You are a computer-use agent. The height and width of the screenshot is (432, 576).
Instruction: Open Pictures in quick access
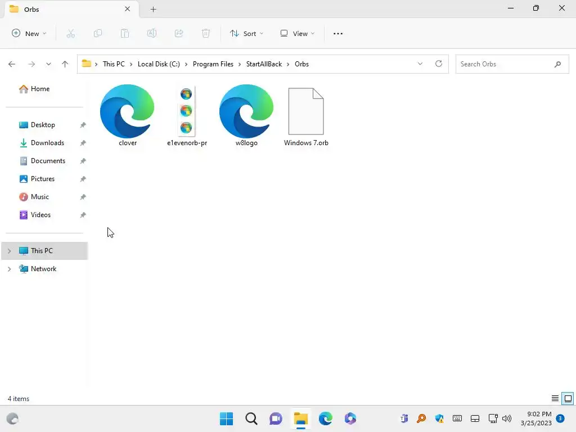point(43,179)
